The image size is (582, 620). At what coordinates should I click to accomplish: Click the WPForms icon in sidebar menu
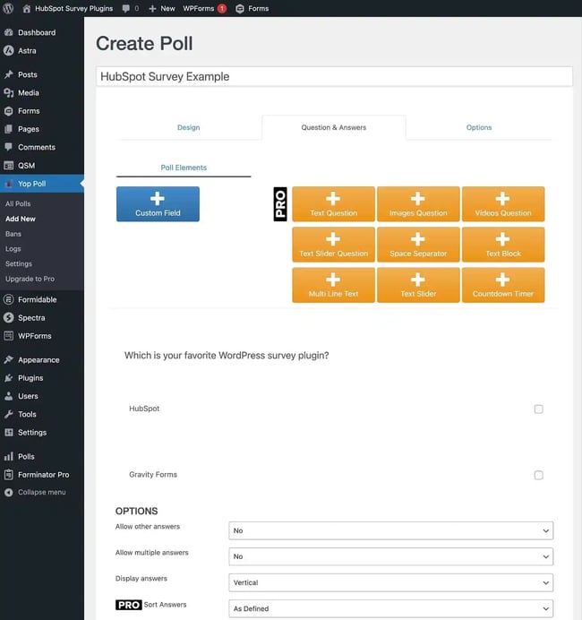[x=9, y=336]
